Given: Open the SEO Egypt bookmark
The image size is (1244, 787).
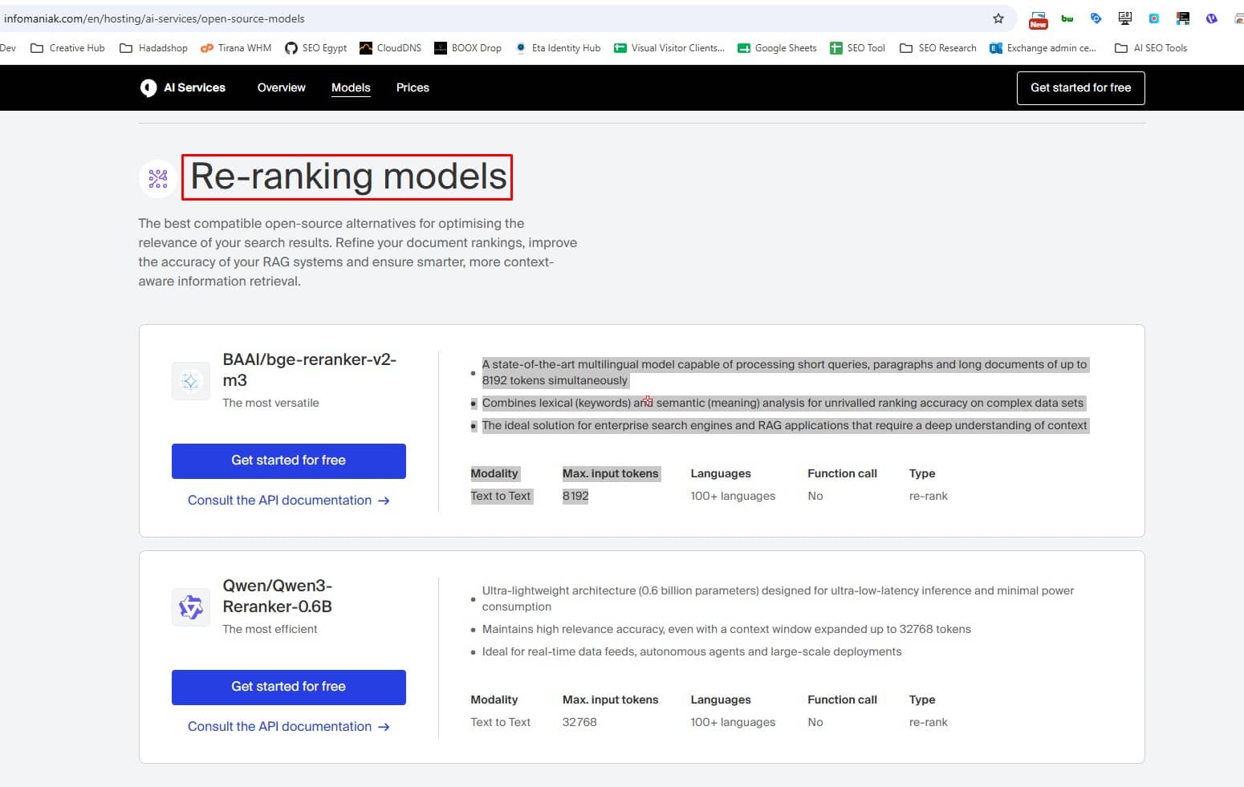Looking at the screenshot, I should [316, 48].
